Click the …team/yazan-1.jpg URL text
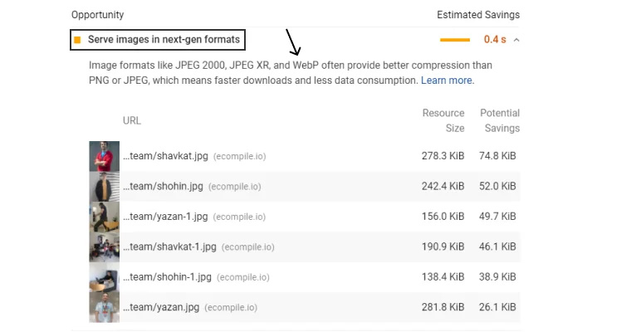631x332 pixels. coord(165,217)
